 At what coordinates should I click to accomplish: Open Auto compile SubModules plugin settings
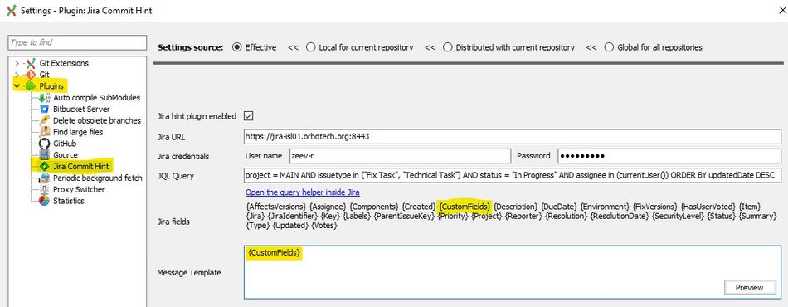coord(96,97)
